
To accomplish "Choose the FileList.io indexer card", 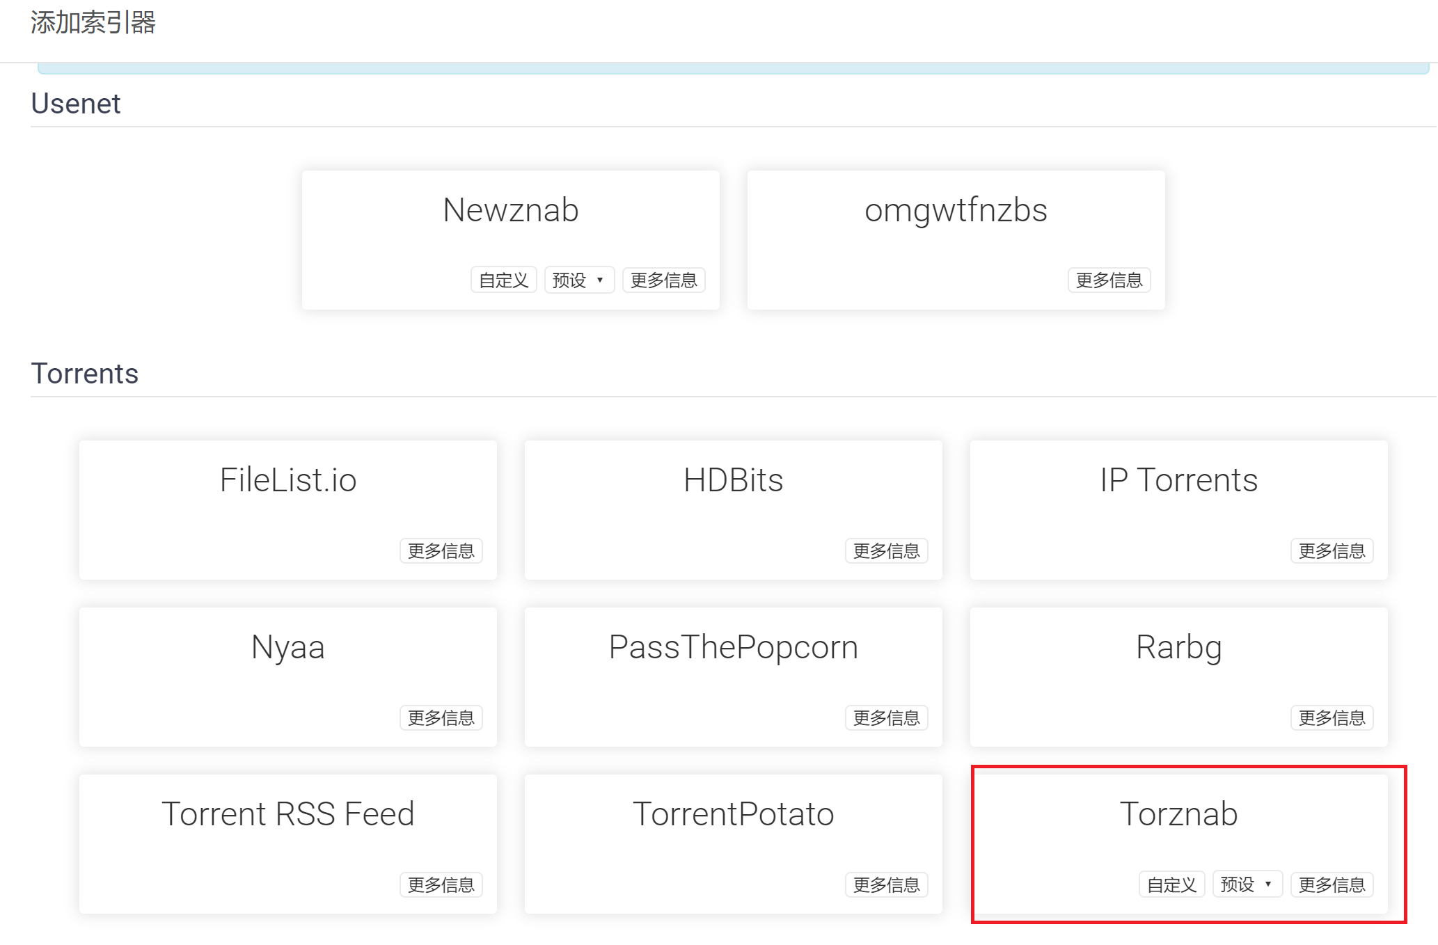I will tap(288, 510).
